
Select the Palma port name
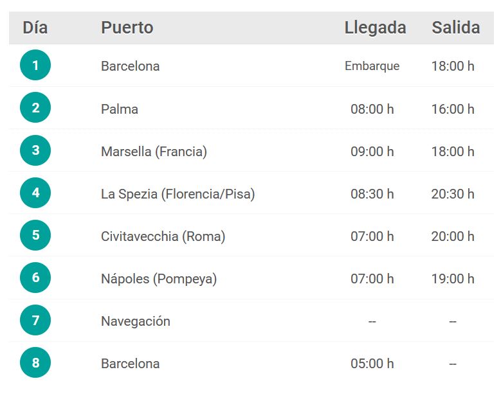tap(120, 109)
